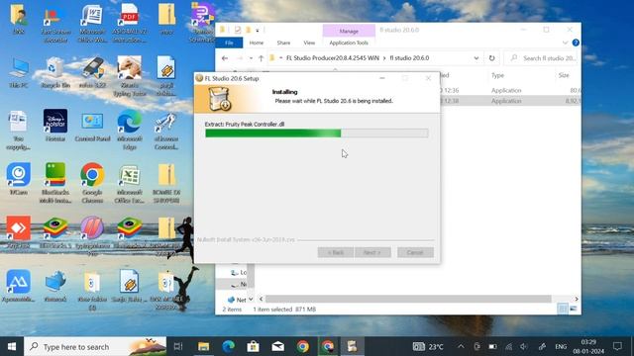Screen dimensions: 634x356
Task: Open Task View on the taskbar
Action: tap(178, 346)
